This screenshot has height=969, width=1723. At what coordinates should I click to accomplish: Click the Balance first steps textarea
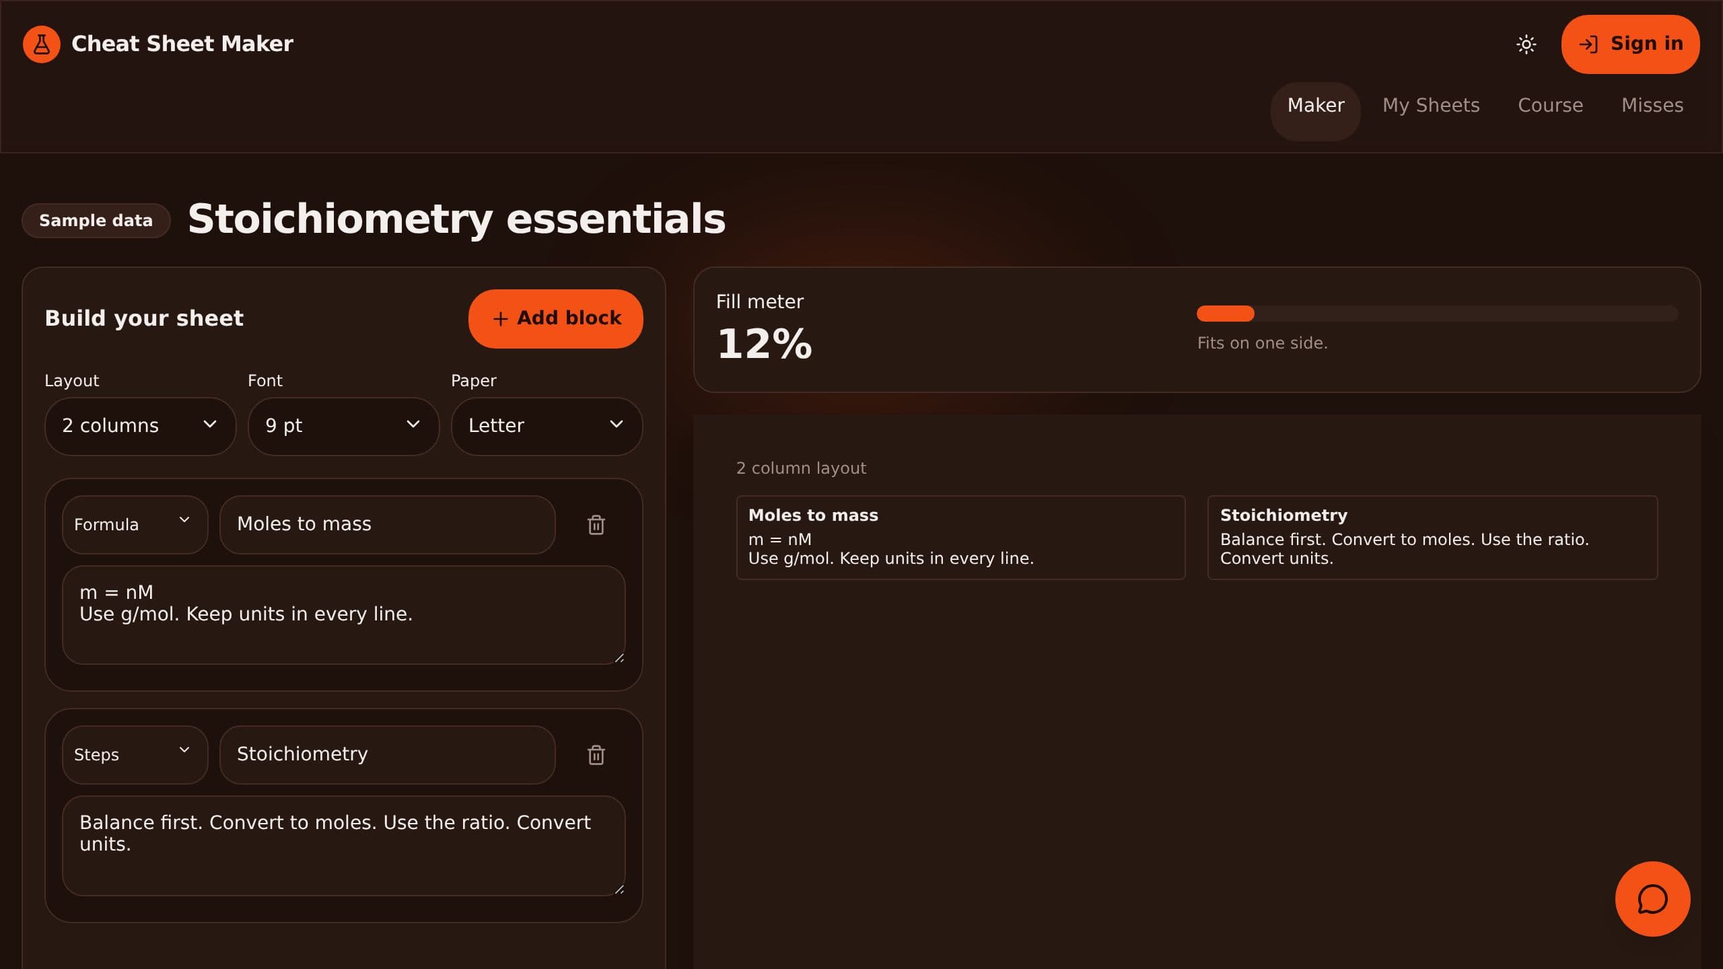tap(343, 846)
